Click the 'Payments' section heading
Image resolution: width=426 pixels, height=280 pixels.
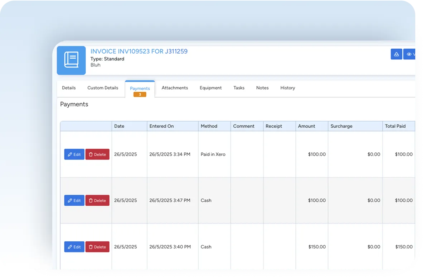[74, 104]
